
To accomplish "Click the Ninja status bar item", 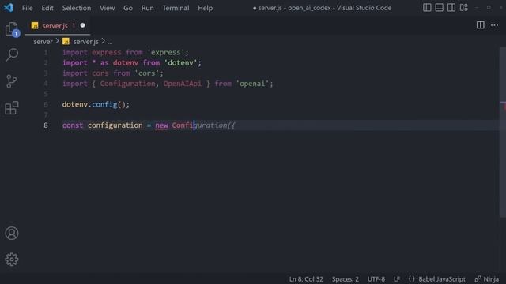I will pos(487,278).
